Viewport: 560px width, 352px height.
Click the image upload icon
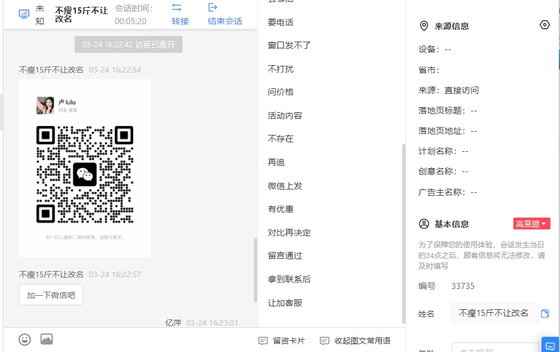[47, 339]
